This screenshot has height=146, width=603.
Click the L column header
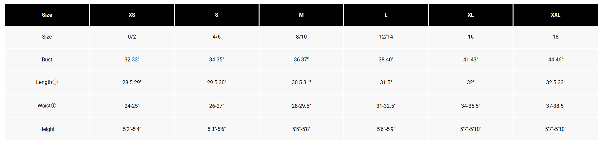coord(386,15)
